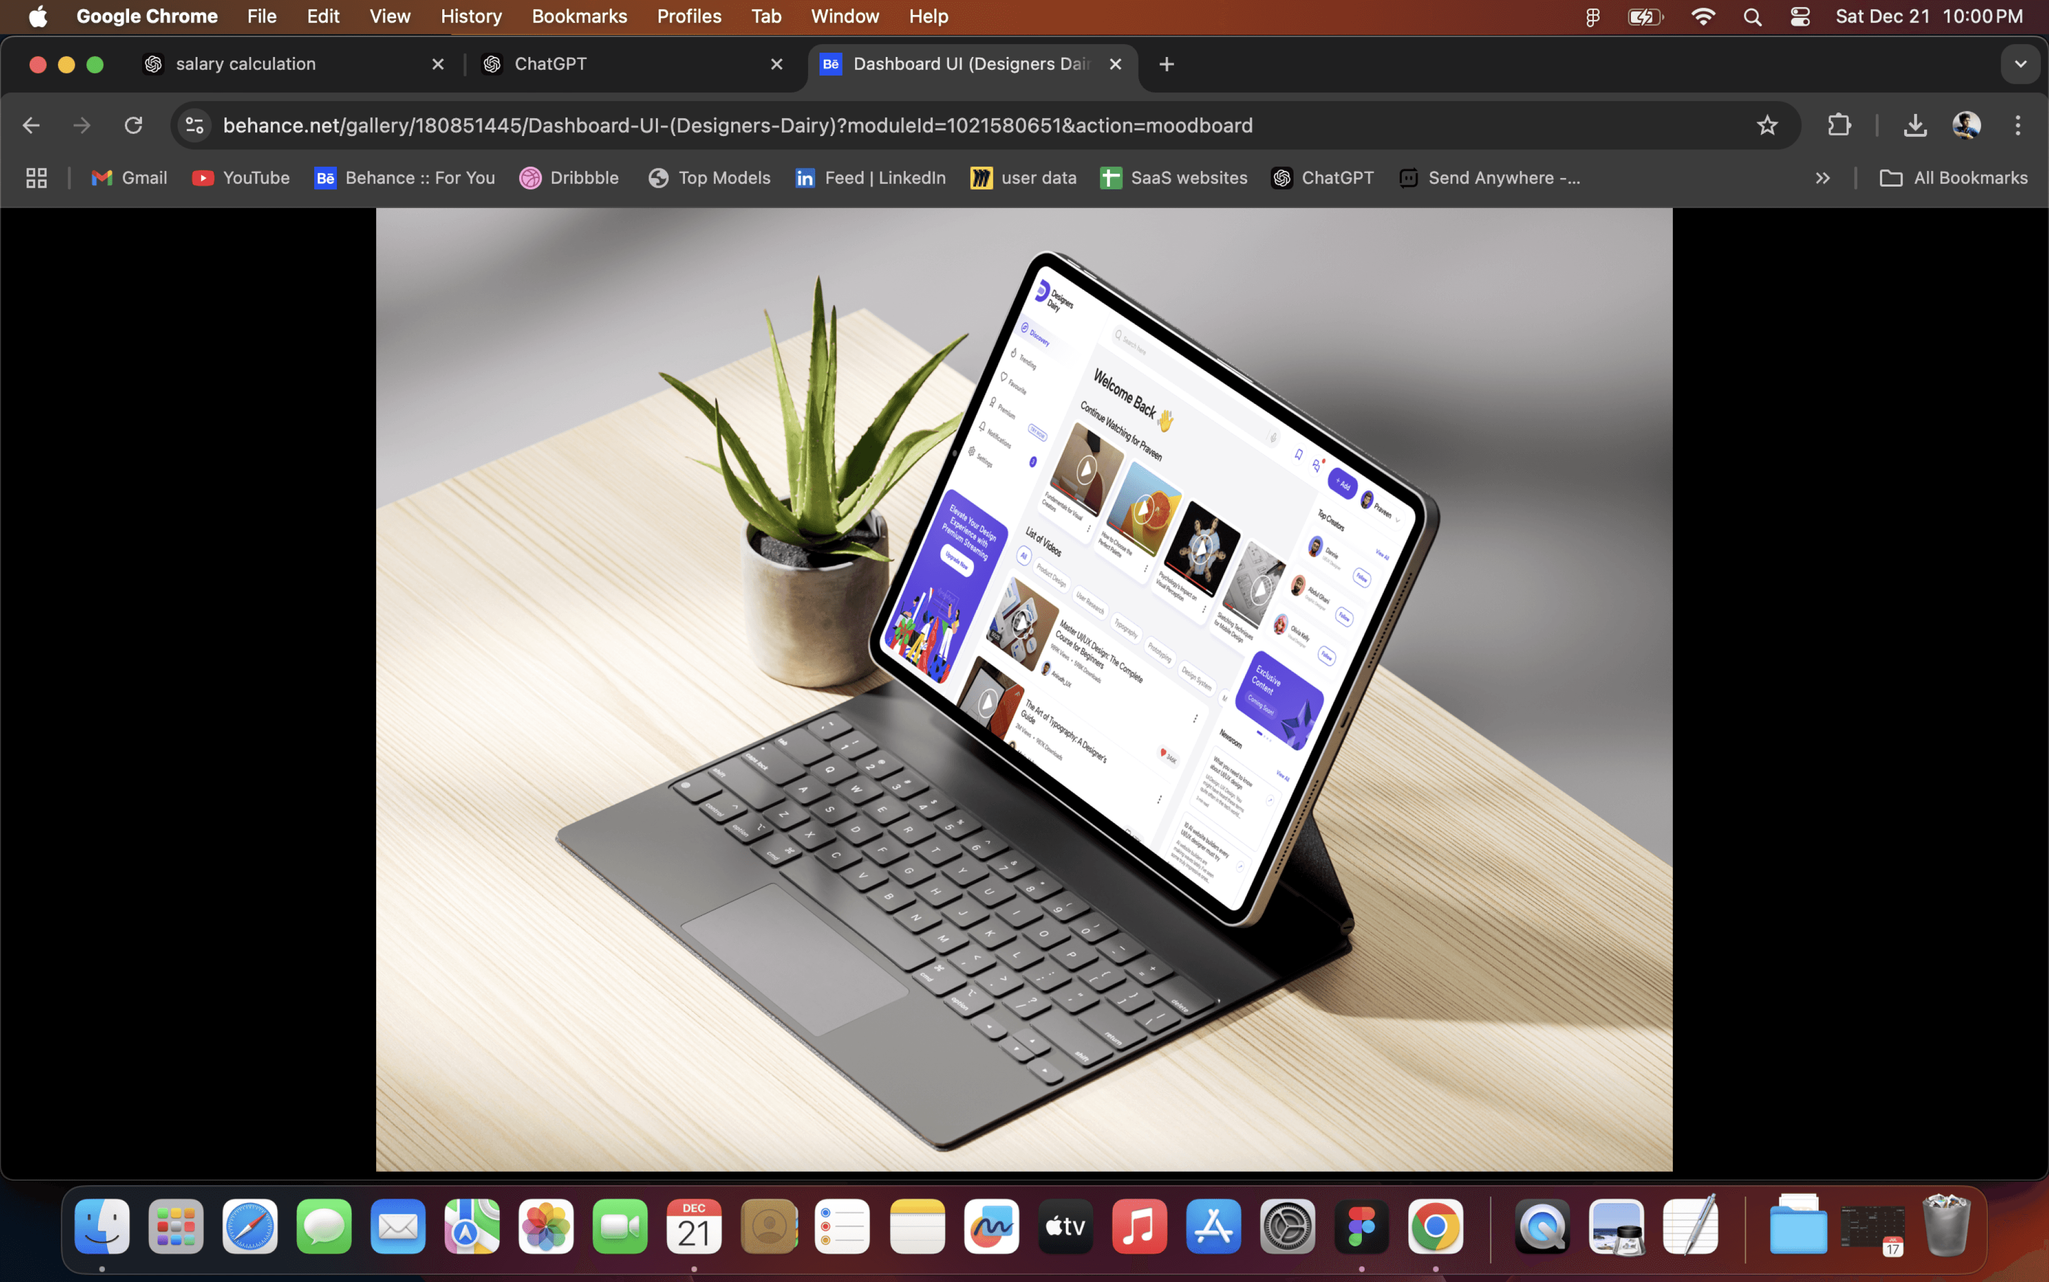Reload the Behance page
The height and width of the screenshot is (1282, 2049).
(133, 125)
